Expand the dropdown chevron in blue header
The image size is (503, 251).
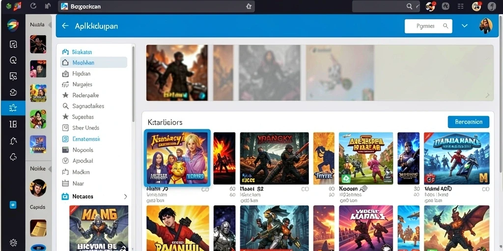pyautogui.click(x=465, y=26)
